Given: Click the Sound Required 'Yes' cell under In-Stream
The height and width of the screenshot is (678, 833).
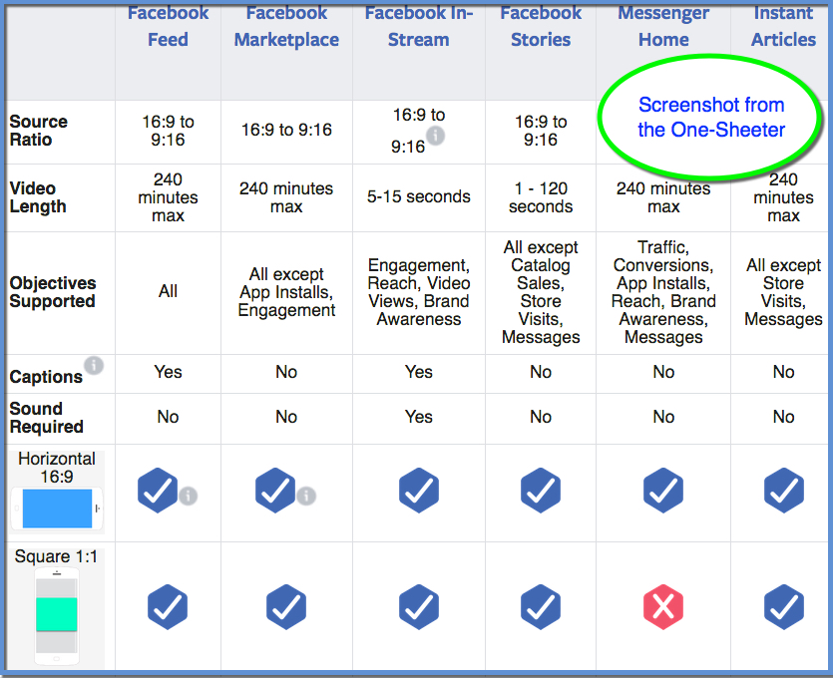Looking at the screenshot, I should coord(419,417).
